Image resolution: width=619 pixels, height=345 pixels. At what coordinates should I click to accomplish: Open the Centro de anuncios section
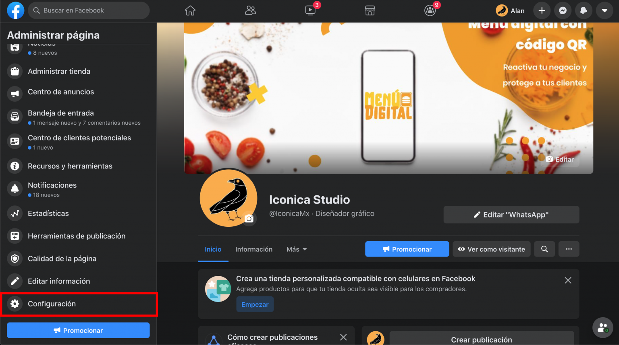(x=60, y=92)
